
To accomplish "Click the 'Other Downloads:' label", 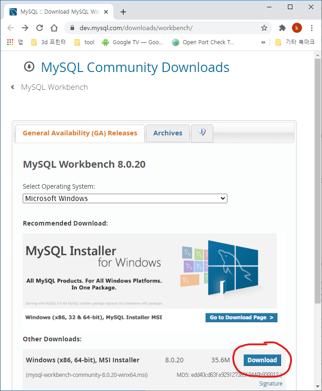I will (x=52, y=339).
